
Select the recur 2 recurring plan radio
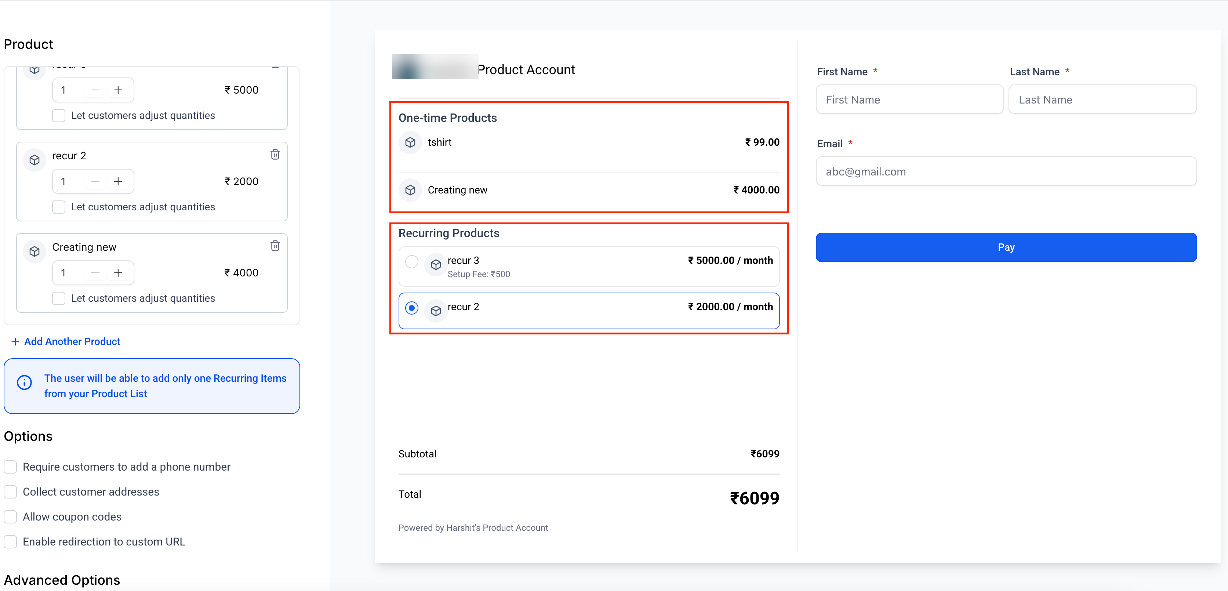(411, 308)
